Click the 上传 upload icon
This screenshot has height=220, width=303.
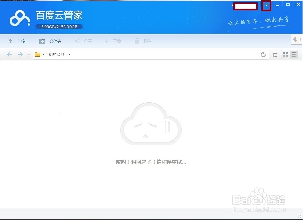(10, 41)
